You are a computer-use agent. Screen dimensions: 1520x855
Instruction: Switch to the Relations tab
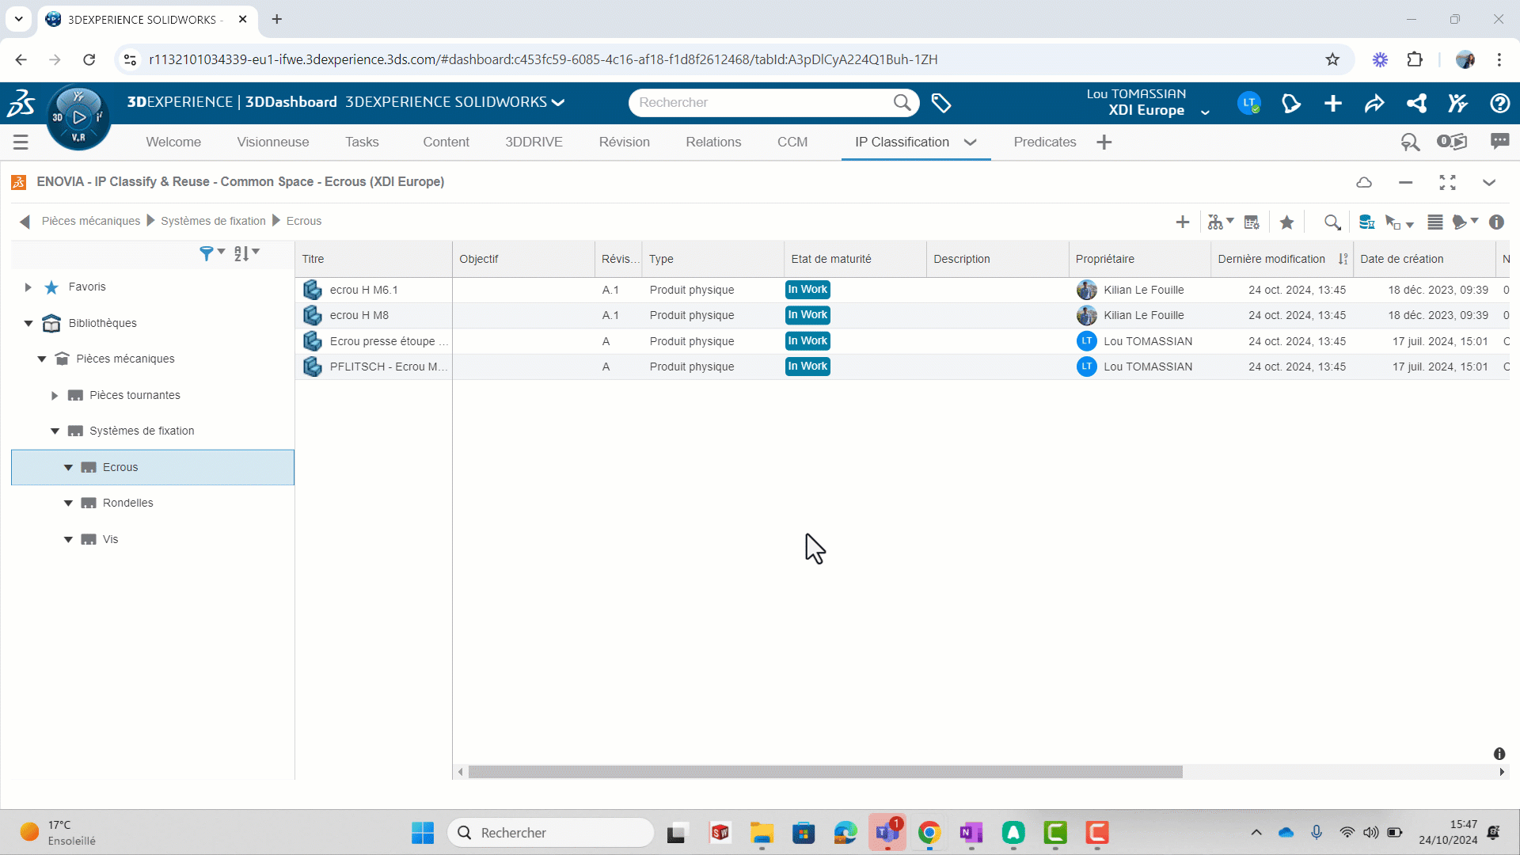click(713, 142)
